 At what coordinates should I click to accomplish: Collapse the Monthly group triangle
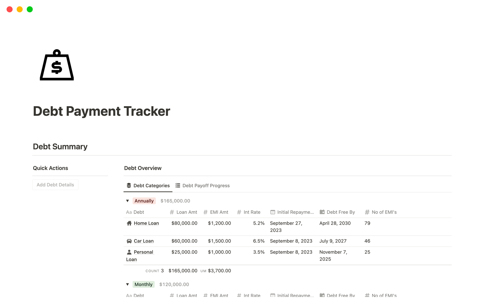128,284
